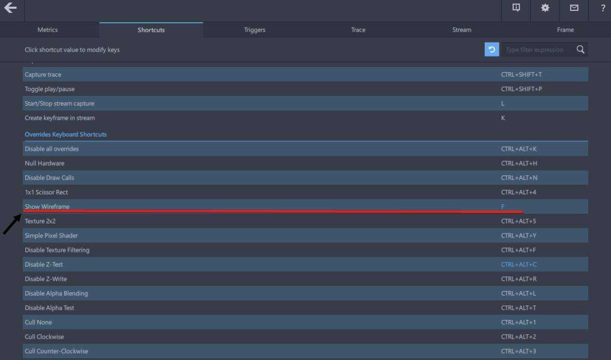Screen dimensions: 611x360
Task: Edit Texture 2x2 shortcut CTRL+ALT+5
Action: click(x=519, y=221)
